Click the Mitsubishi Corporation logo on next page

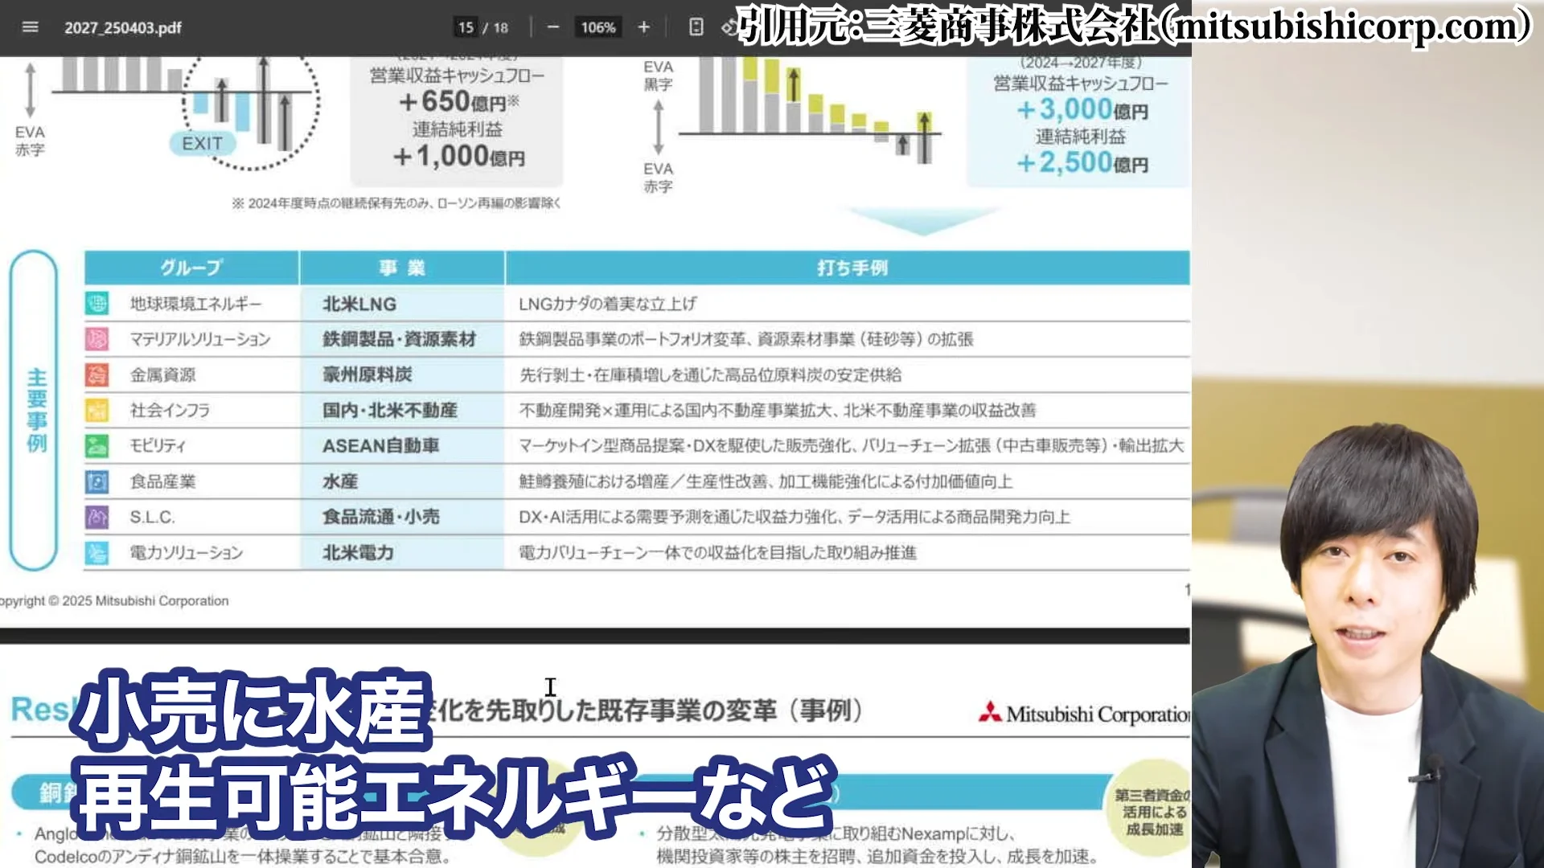(1084, 714)
